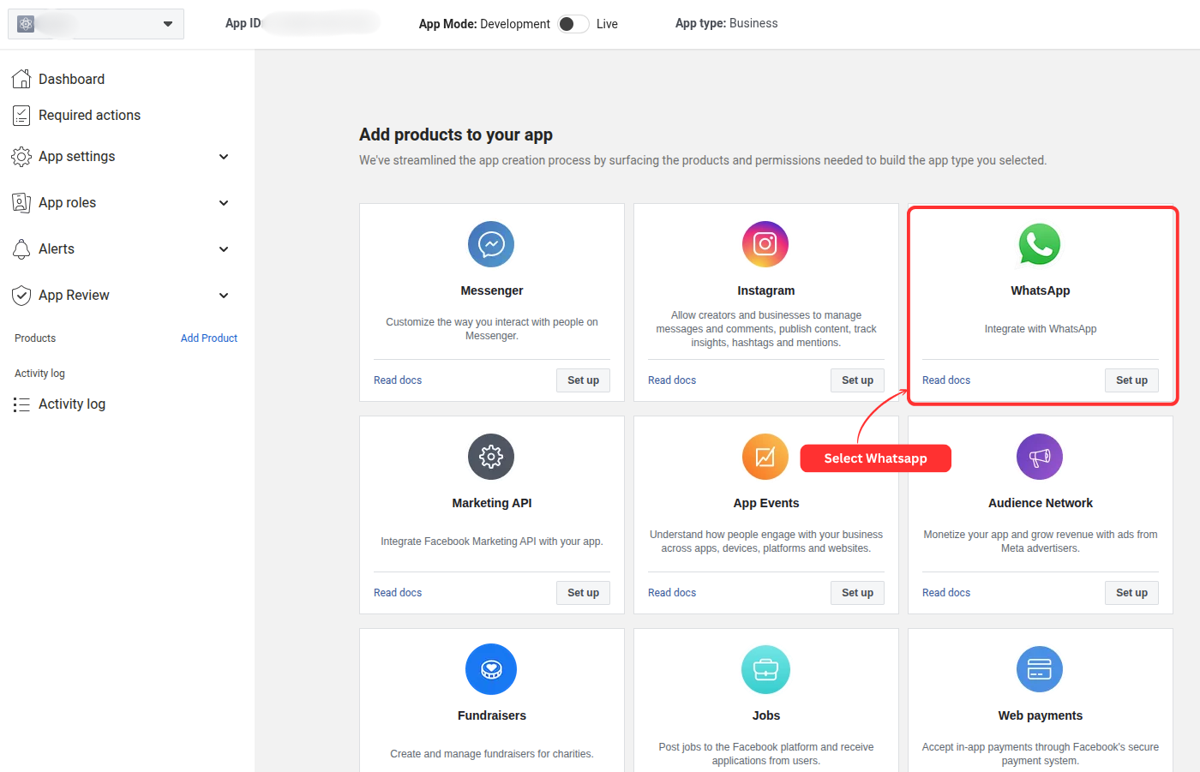
Task: Click the WhatsApp product icon
Action: point(1040,244)
